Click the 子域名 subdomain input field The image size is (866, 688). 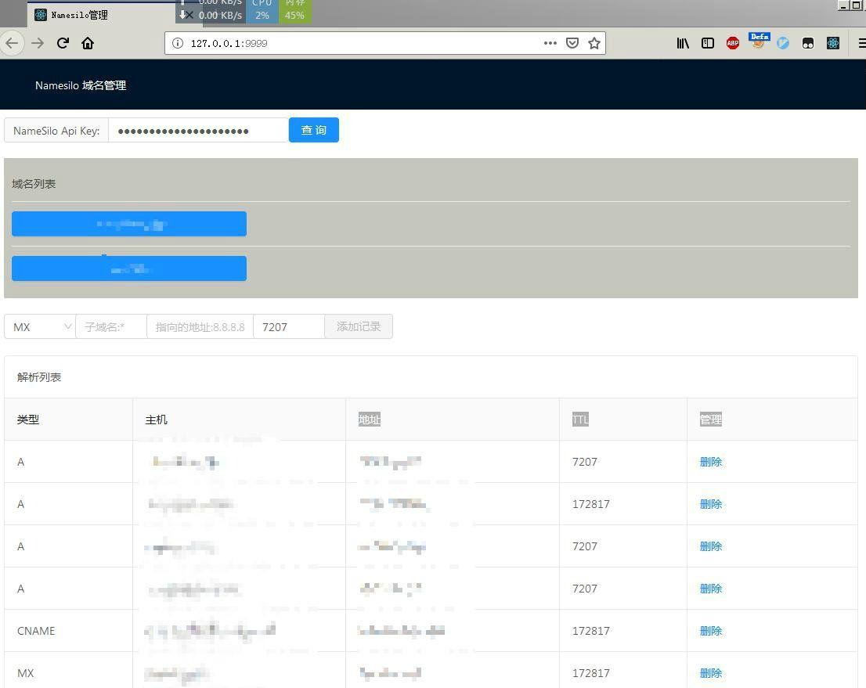pos(110,326)
